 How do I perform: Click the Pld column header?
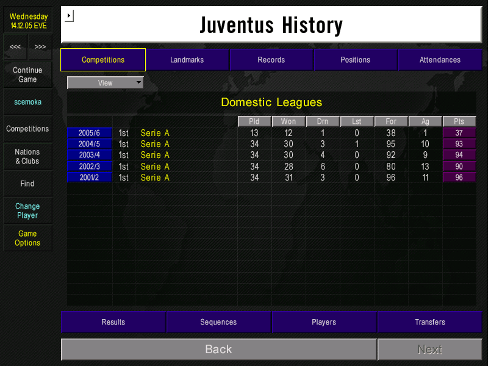(254, 121)
